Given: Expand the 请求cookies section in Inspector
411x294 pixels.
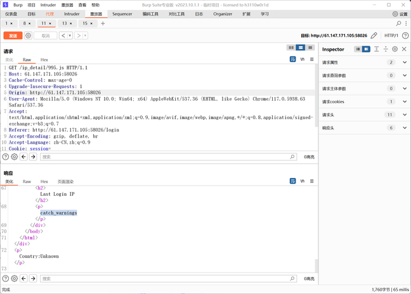Looking at the screenshot, I should coord(404,101).
